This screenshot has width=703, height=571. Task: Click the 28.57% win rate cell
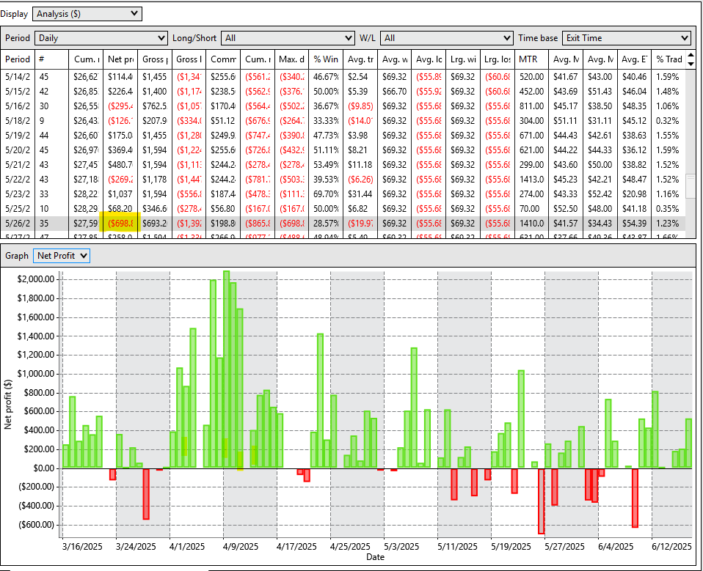click(326, 223)
